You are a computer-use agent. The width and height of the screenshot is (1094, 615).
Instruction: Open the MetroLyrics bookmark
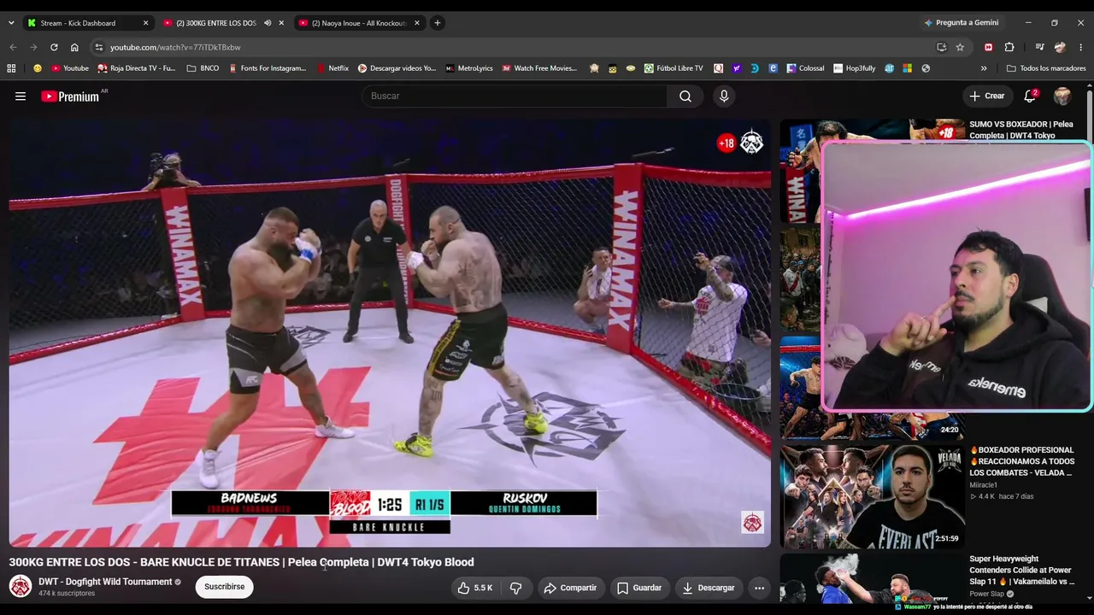coord(468,68)
